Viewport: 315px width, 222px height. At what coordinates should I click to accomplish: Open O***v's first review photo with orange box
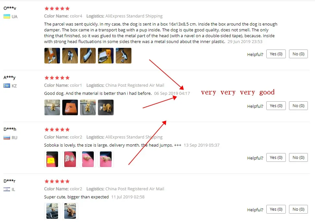click(x=52, y=56)
